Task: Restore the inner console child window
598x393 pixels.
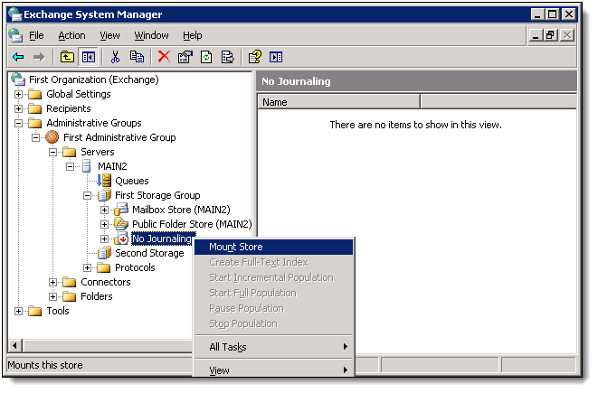Action: (x=550, y=35)
